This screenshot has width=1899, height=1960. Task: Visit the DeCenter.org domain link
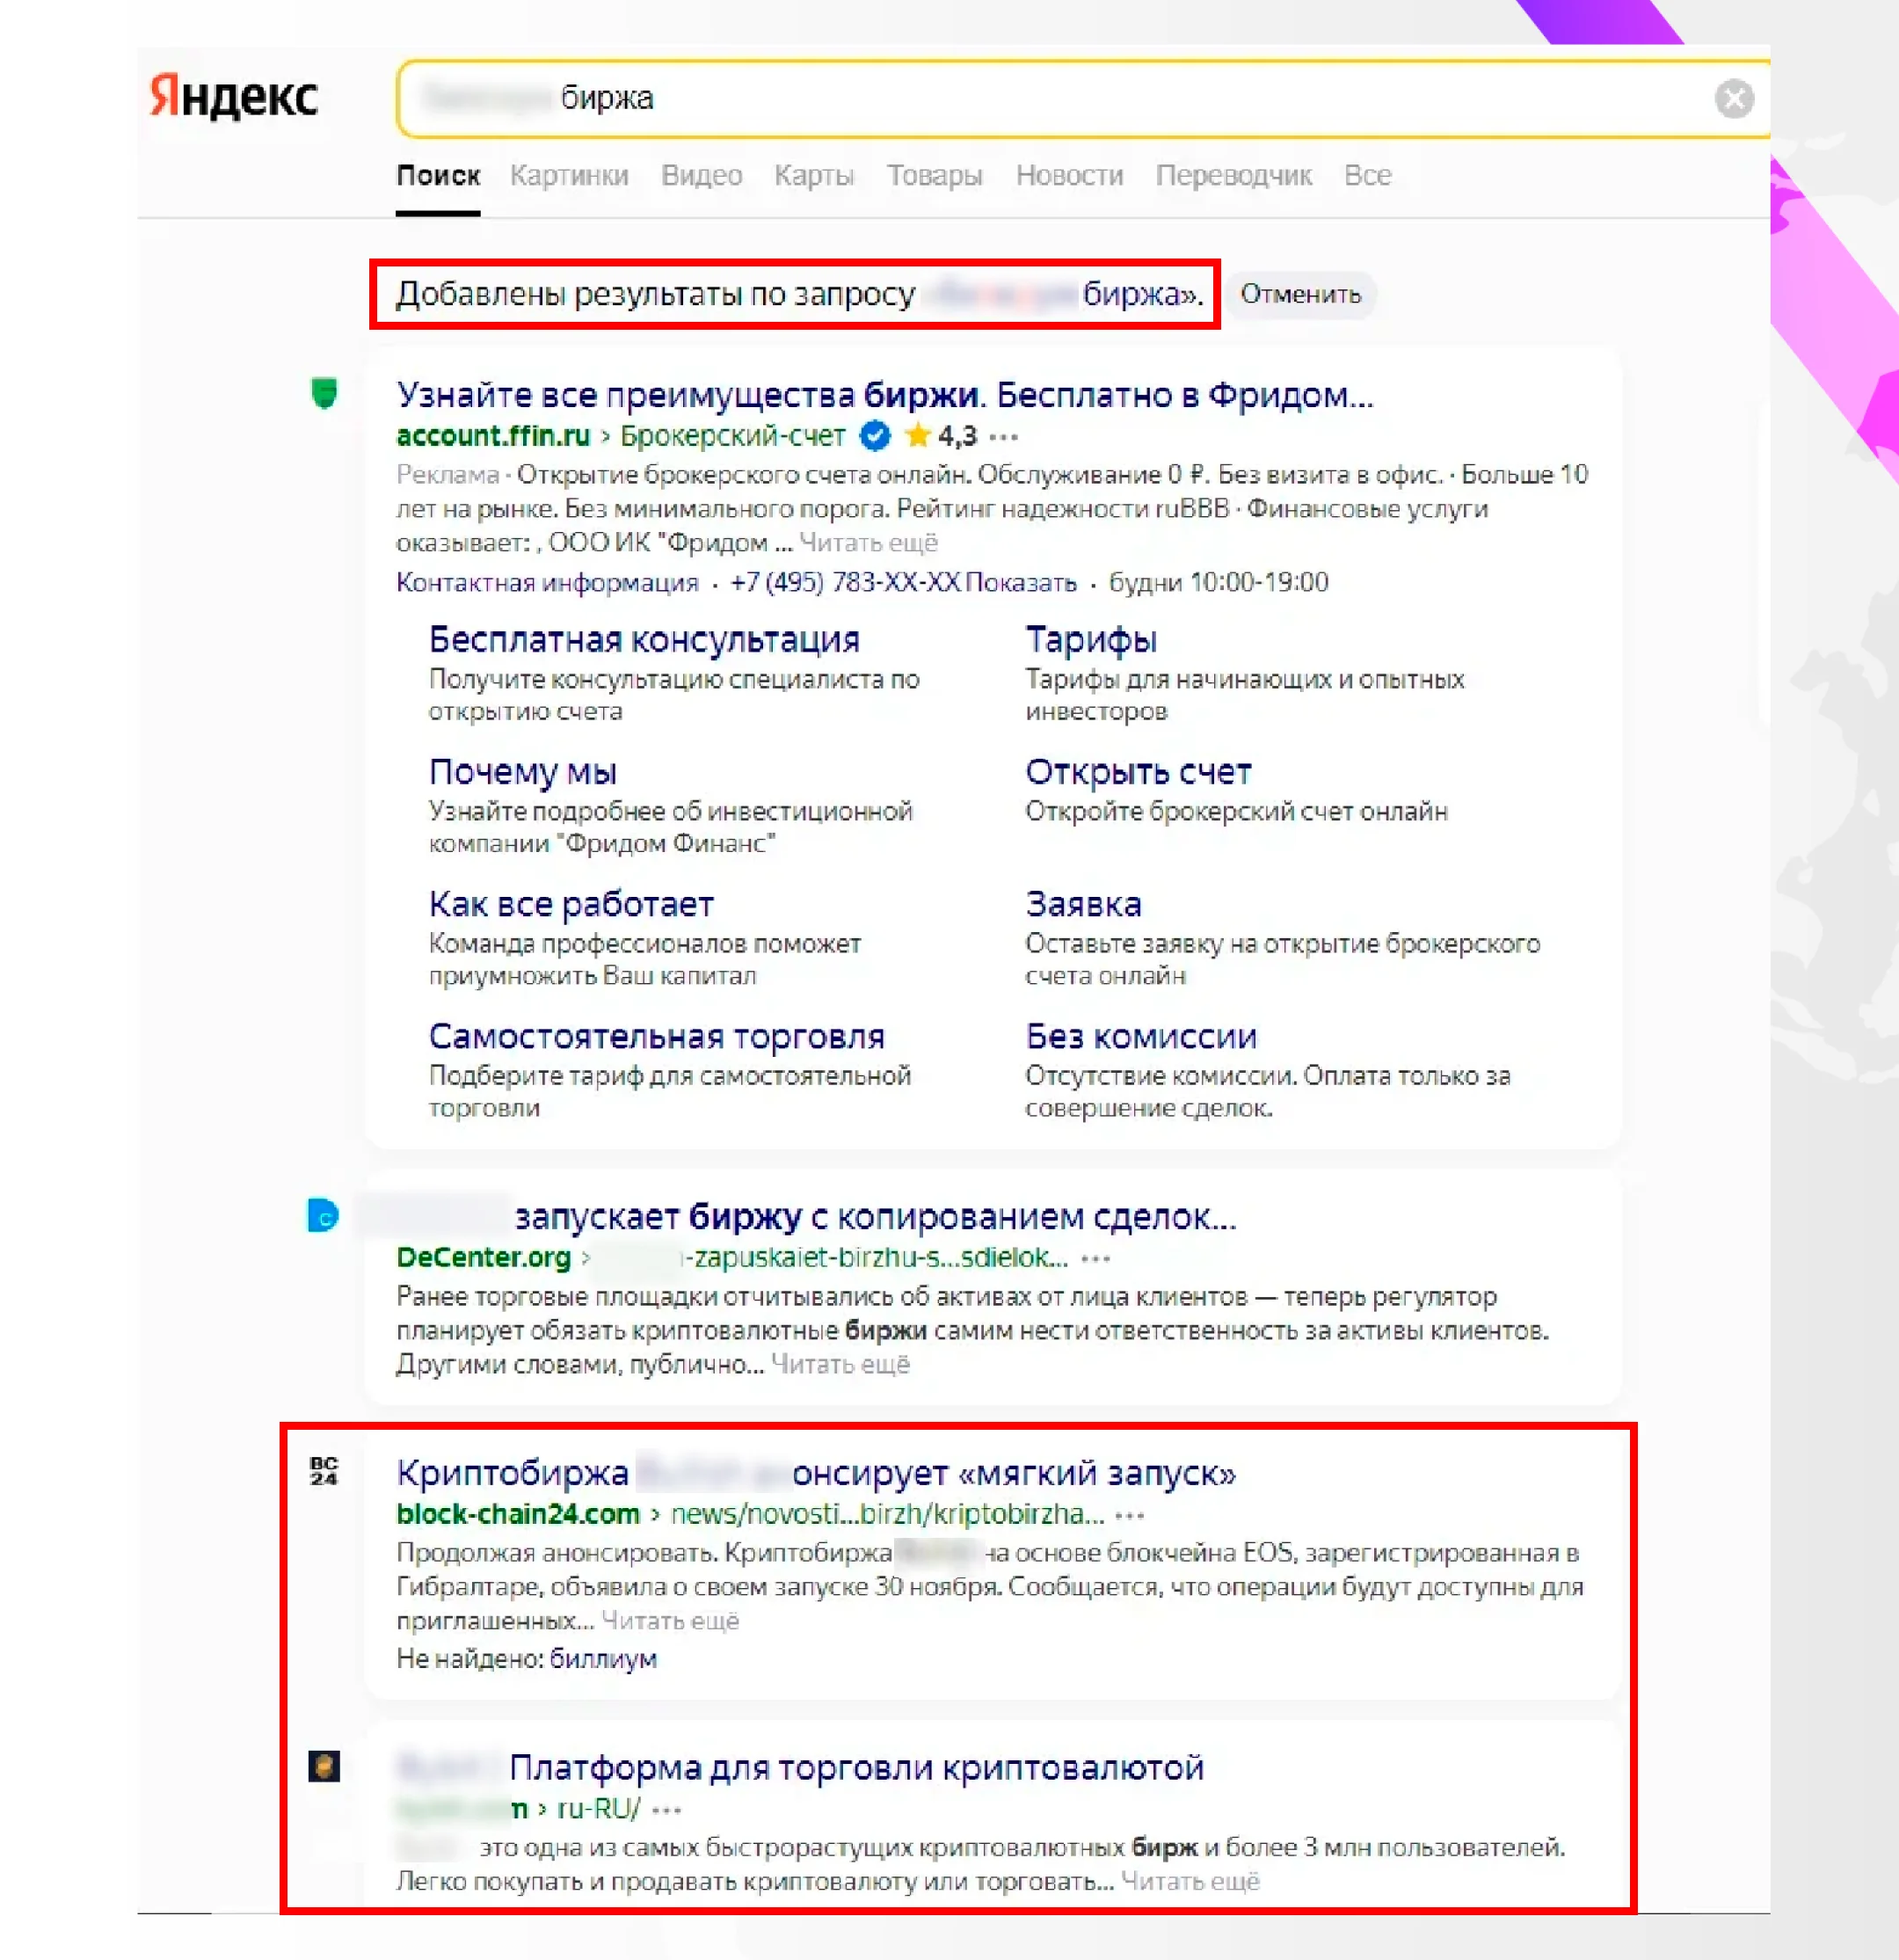pyautogui.click(x=483, y=1258)
